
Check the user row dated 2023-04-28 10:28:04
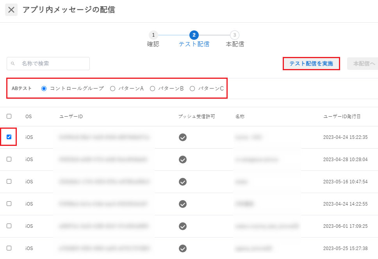9,159
